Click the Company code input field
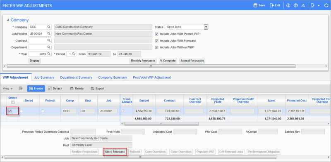The width and height of the screenshot is (331, 162). [x=38, y=27]
